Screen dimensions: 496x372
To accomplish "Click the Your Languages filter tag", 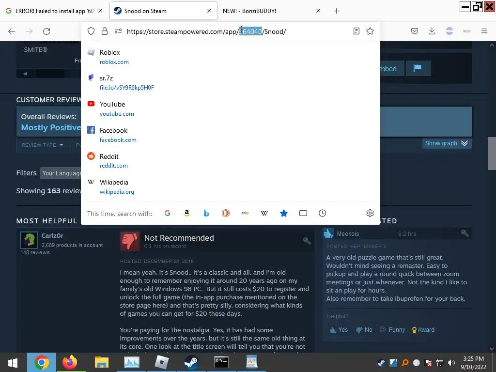I will (x=61, y=173).
